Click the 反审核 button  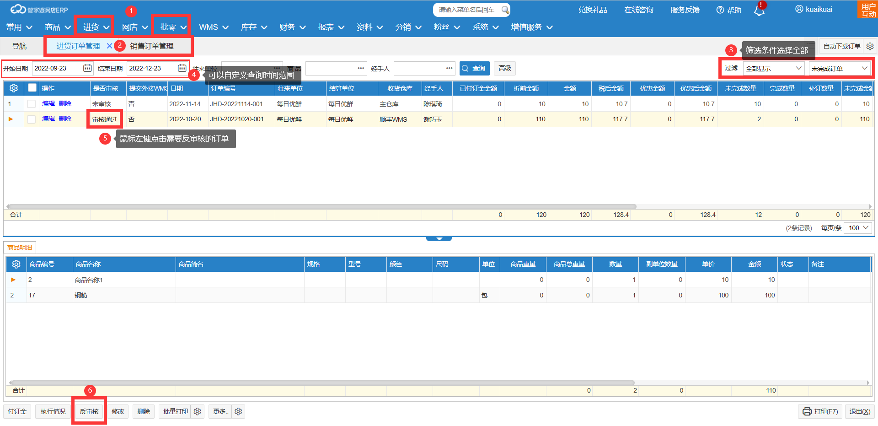click(x=89, y=411)
